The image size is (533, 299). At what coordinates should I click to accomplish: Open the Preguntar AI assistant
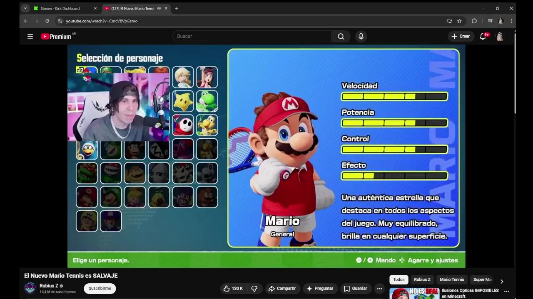[x=320, y=288]
